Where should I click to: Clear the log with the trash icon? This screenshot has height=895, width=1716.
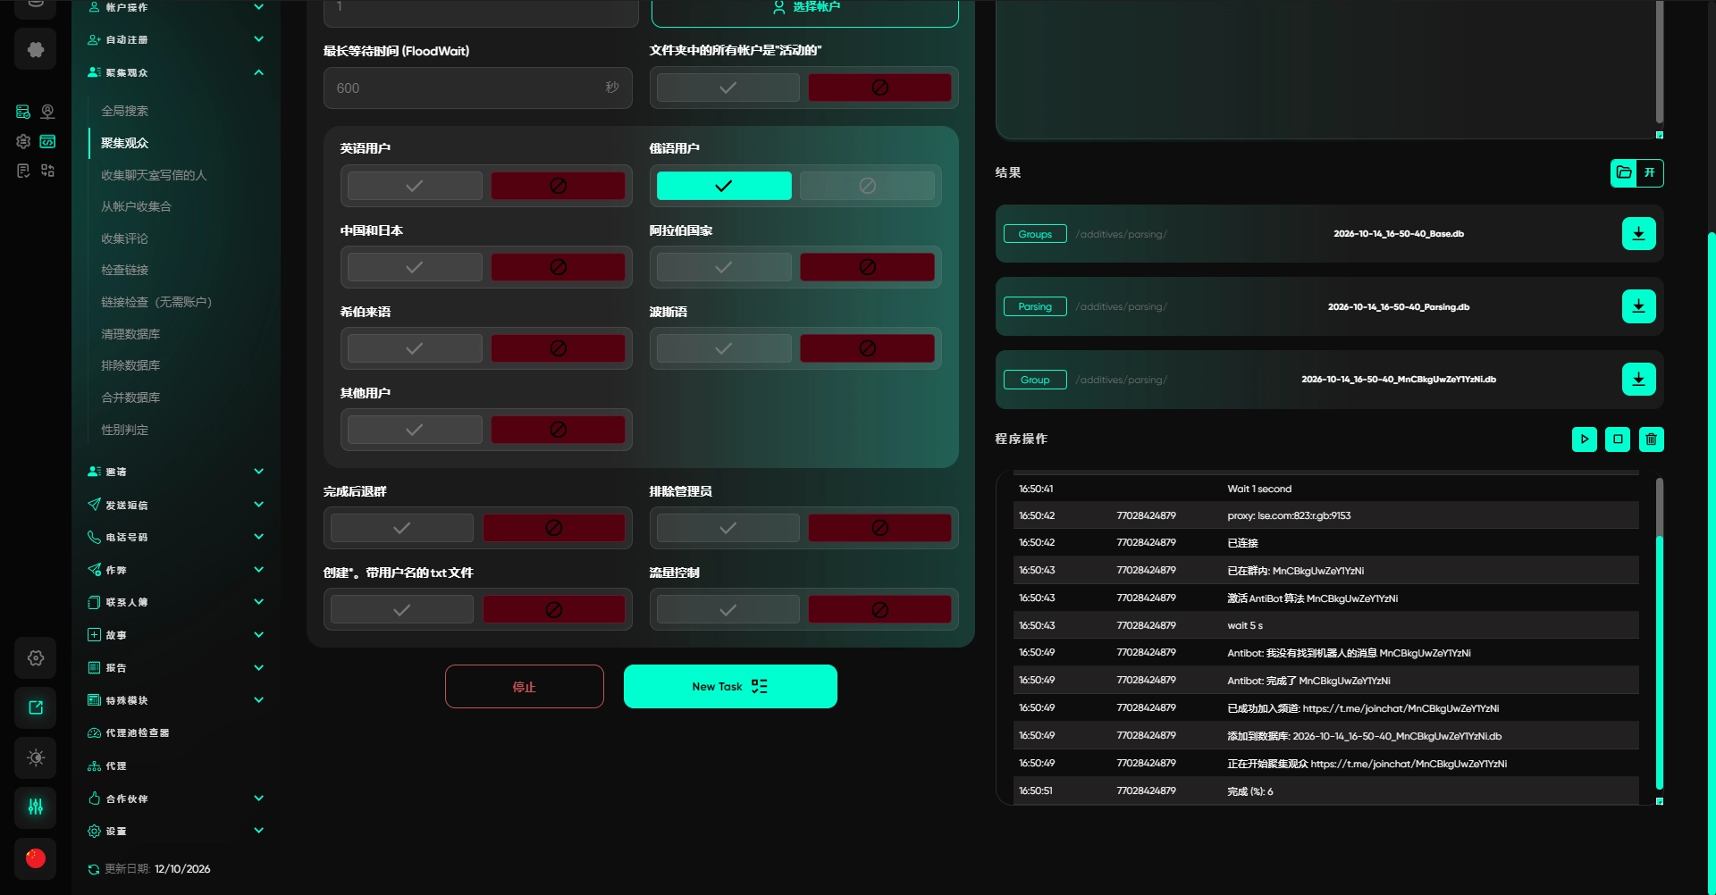click(1651, 439)
